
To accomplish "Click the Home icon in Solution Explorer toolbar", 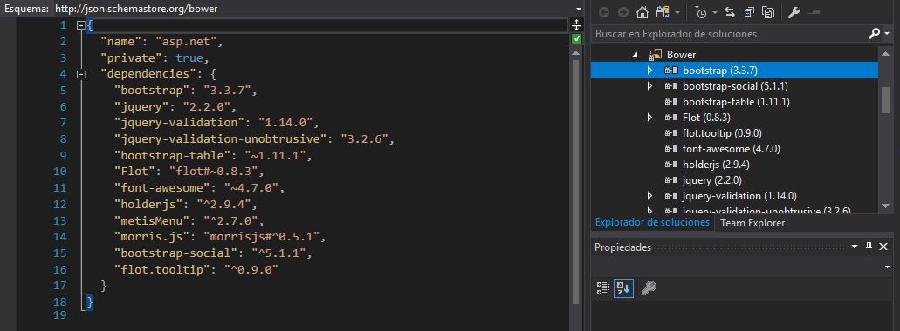I will click(642, 12).
